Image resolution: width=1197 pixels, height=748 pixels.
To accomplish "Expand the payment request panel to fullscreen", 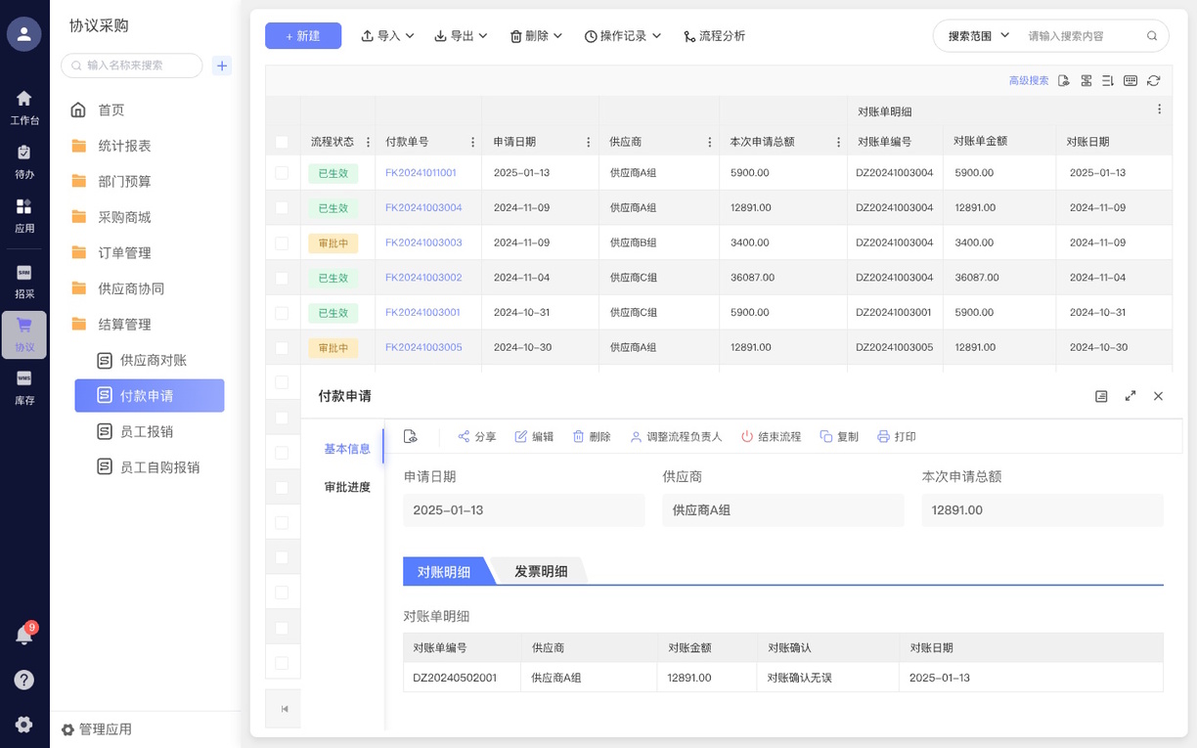I will 1130,396.
